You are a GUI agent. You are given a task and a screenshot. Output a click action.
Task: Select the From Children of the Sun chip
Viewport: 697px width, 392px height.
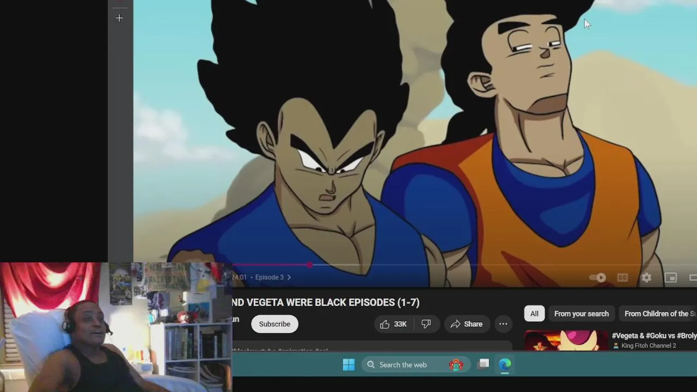point(658,314)
